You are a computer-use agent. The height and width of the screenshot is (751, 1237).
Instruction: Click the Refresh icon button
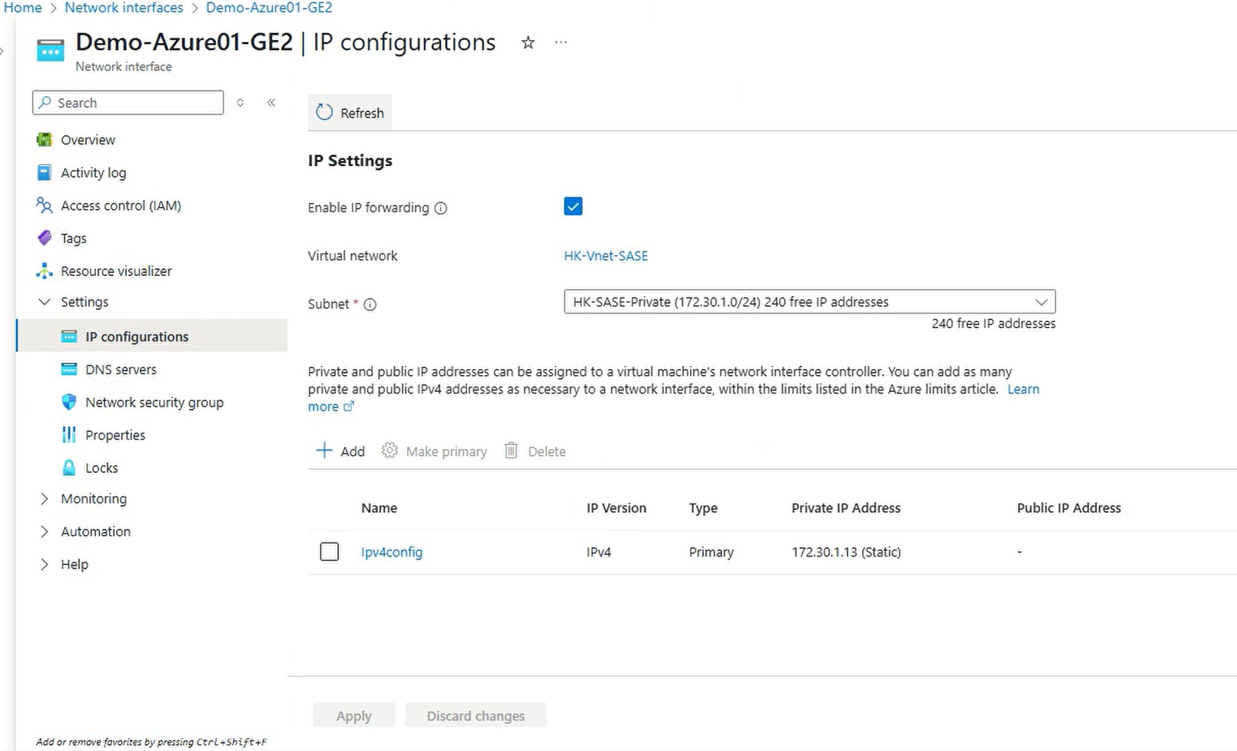pos(325,112)
